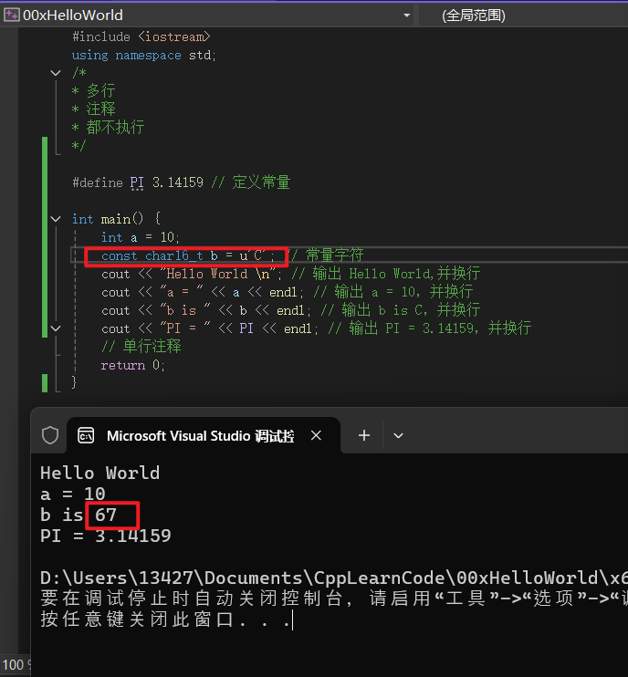Click the shield icon in console window
628x677 pixels.
50,435
